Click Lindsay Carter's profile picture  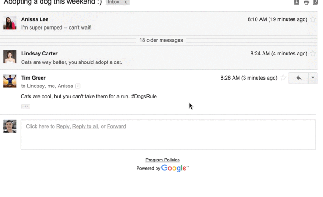point(10,57)
